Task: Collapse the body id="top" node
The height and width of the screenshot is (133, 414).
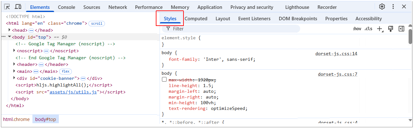Action: (10, 37)
